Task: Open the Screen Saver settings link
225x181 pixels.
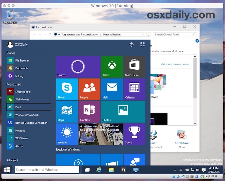Action: (x=182, y=143)
